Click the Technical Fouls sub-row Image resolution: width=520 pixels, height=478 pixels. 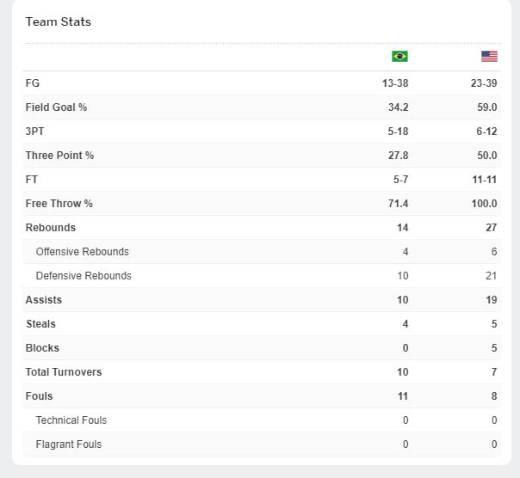(71, 420)
